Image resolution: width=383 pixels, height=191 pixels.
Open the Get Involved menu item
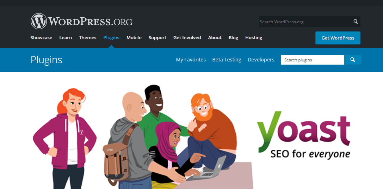click(187, 38)
